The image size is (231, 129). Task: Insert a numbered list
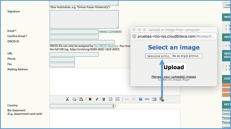coord(118,99)
